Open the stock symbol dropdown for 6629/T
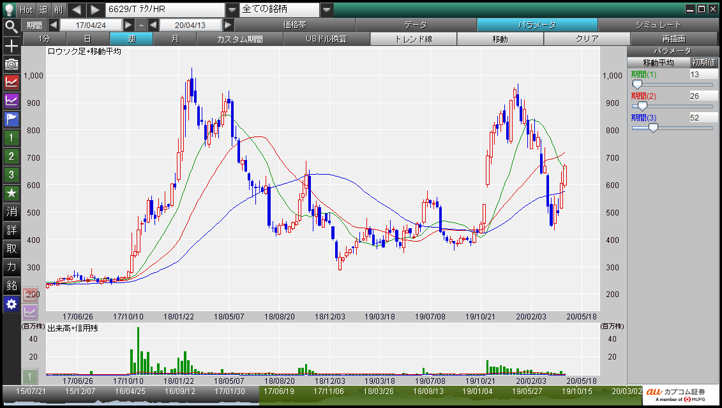Image resolution: width=722 pixels, height=408 pixels. point(232,10)
